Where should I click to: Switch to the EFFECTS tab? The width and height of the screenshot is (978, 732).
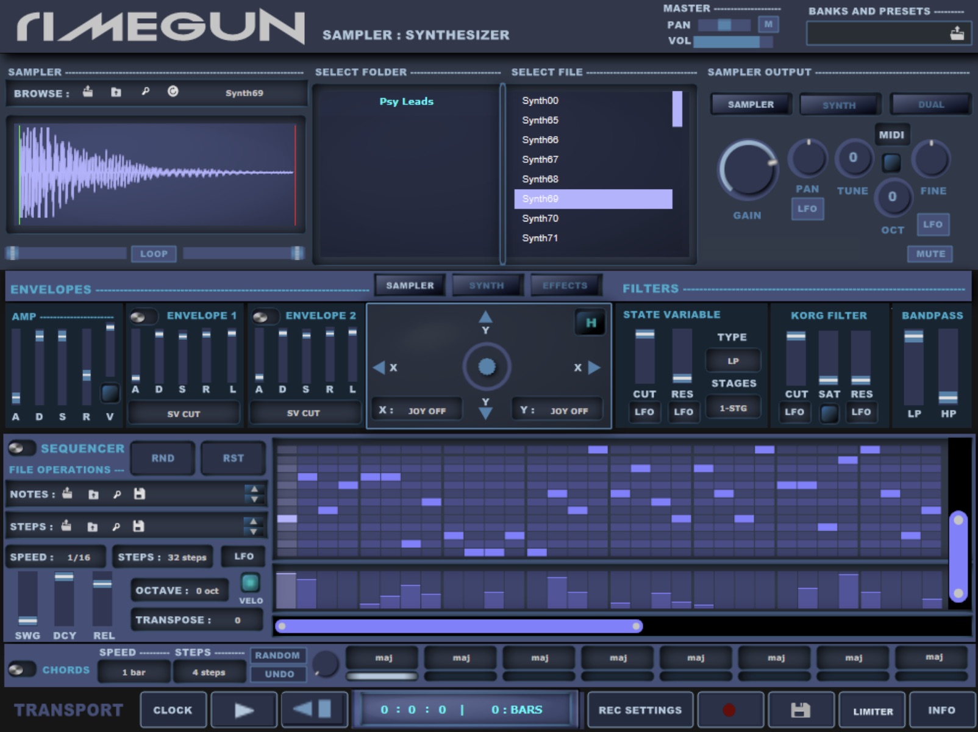tap(565, 285)
